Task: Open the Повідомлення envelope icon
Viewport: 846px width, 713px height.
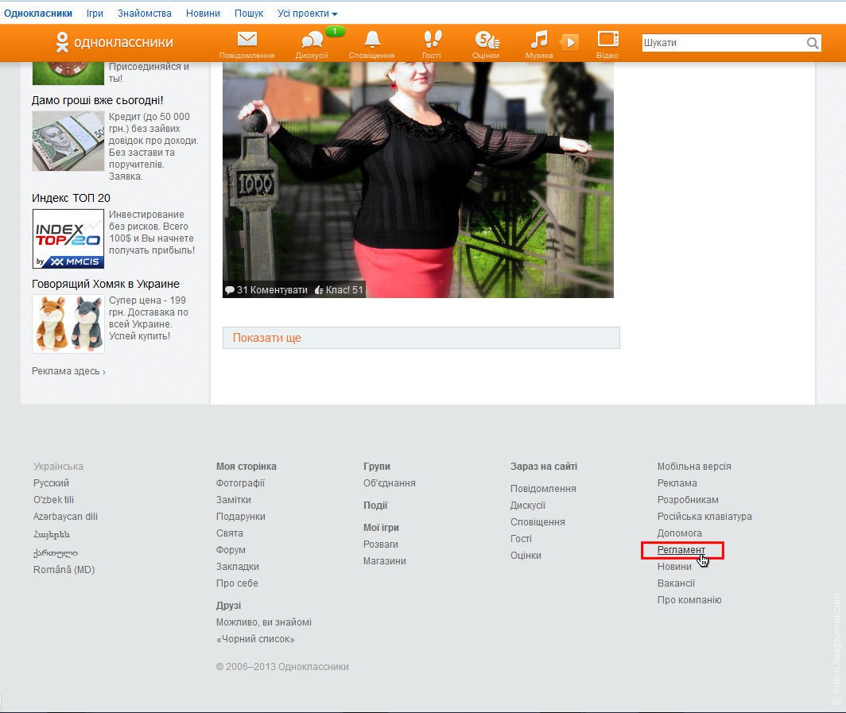Action: 246,40
